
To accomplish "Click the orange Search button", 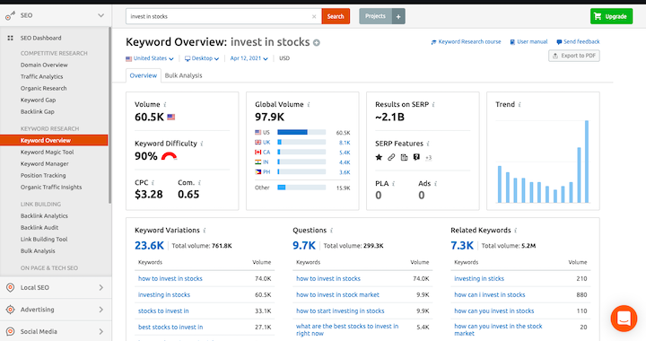I will 336,16.
